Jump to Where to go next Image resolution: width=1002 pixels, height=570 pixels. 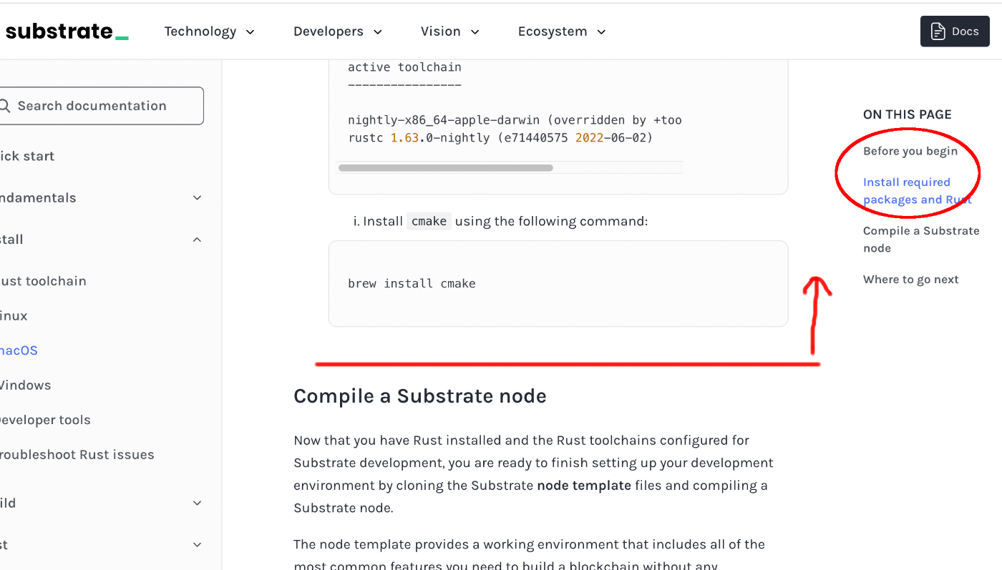(910, 280)
